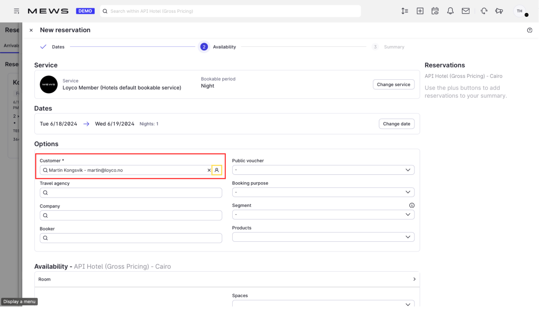
Task: Switch to Arrivals tab in background page
Action: point(11,46)
